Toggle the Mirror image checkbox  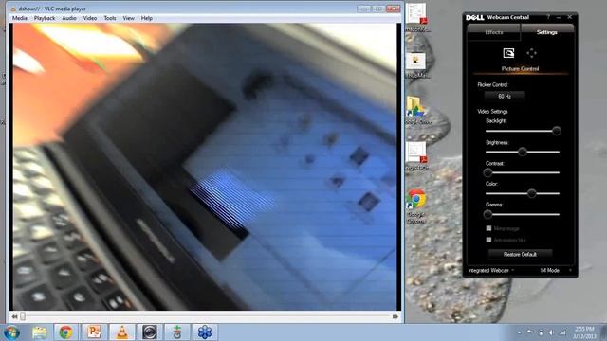[x=488, y=228]
